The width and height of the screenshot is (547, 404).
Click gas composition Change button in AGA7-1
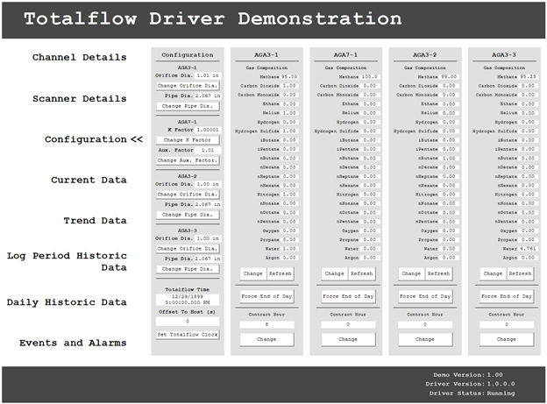click(335, 274)
